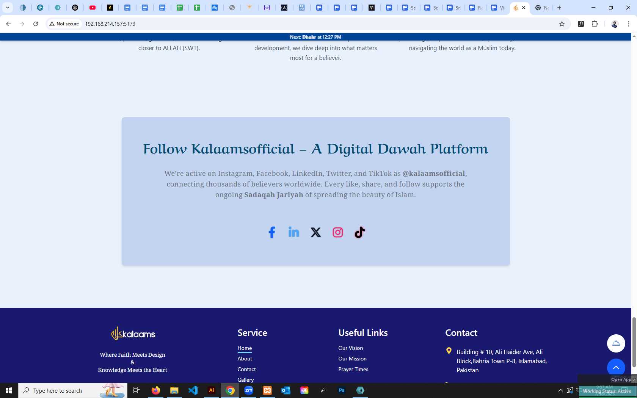The width and height of the screenshot is (637, 398).
Task: Reload the page
Action: pos(36,24)
